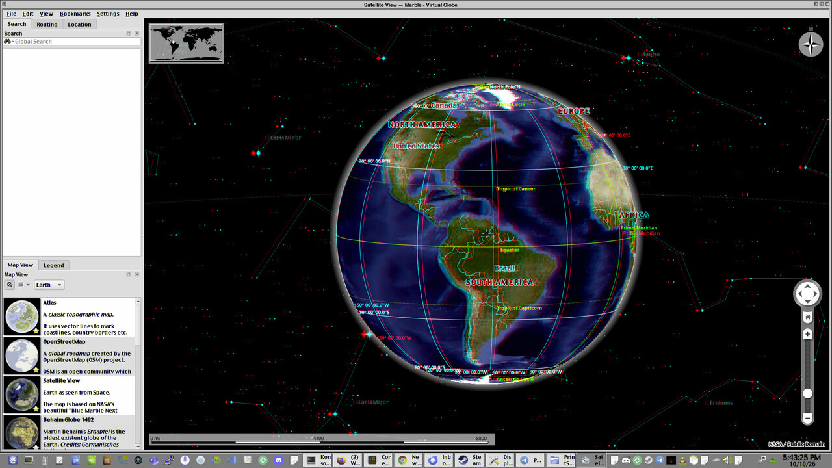The image size is (832, 468).
Task: Click the compass rose icon on the map
Action: tap(811, 45)
